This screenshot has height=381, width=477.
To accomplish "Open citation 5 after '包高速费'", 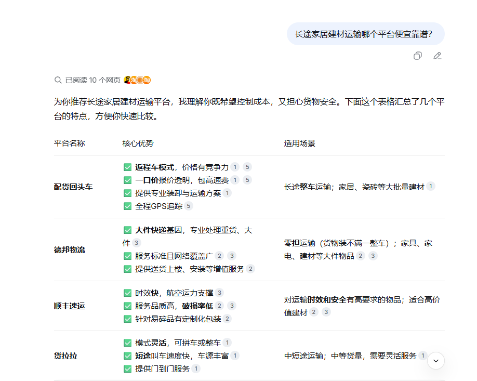I will click(247, 180).
